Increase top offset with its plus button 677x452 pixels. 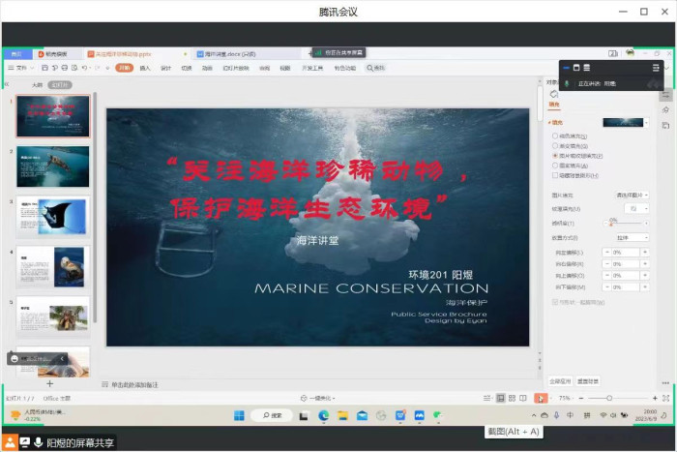[x=645, y=276]
